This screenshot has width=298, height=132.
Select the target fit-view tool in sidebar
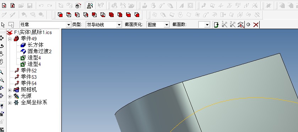coord(1,96)
